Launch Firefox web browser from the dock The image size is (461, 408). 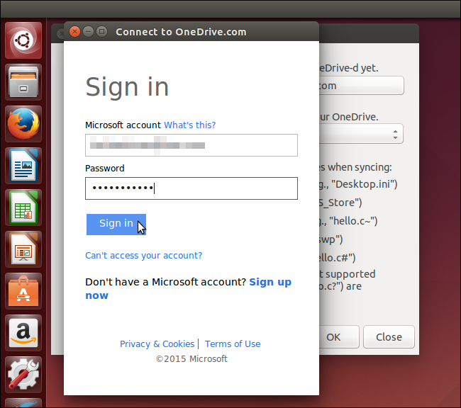tap(23, 124)
